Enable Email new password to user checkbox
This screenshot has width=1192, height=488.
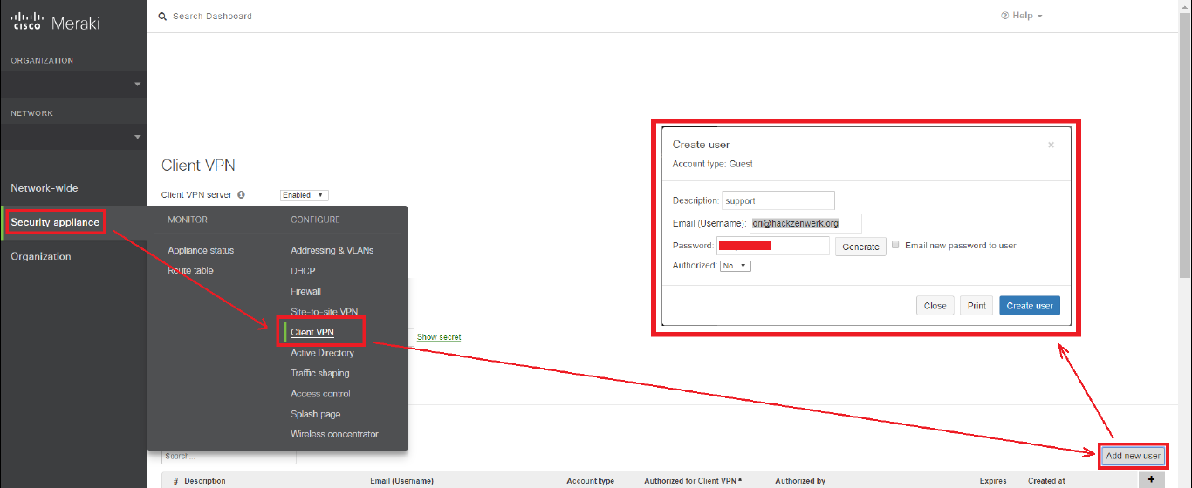click(896, 245)
